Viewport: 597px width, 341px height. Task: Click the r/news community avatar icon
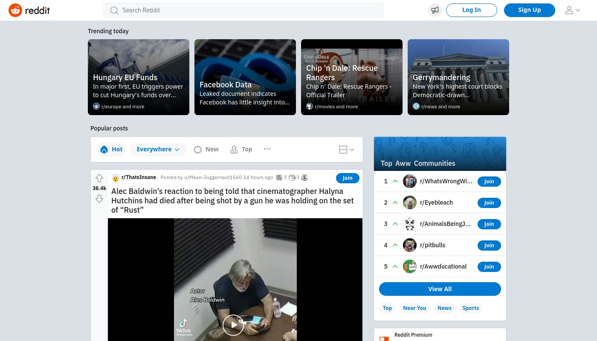[416, 106]
